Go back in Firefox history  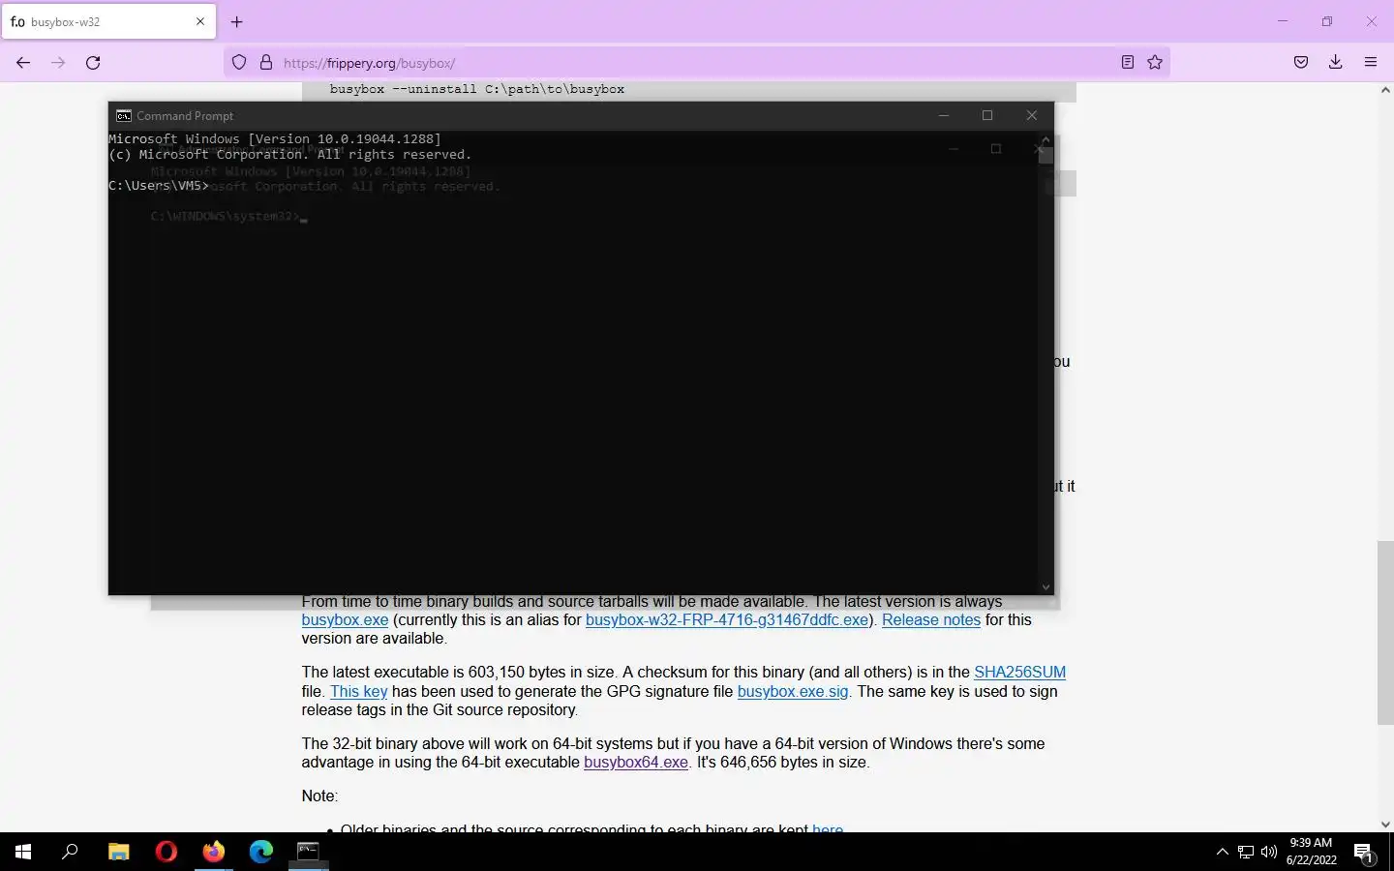[23, 63]
